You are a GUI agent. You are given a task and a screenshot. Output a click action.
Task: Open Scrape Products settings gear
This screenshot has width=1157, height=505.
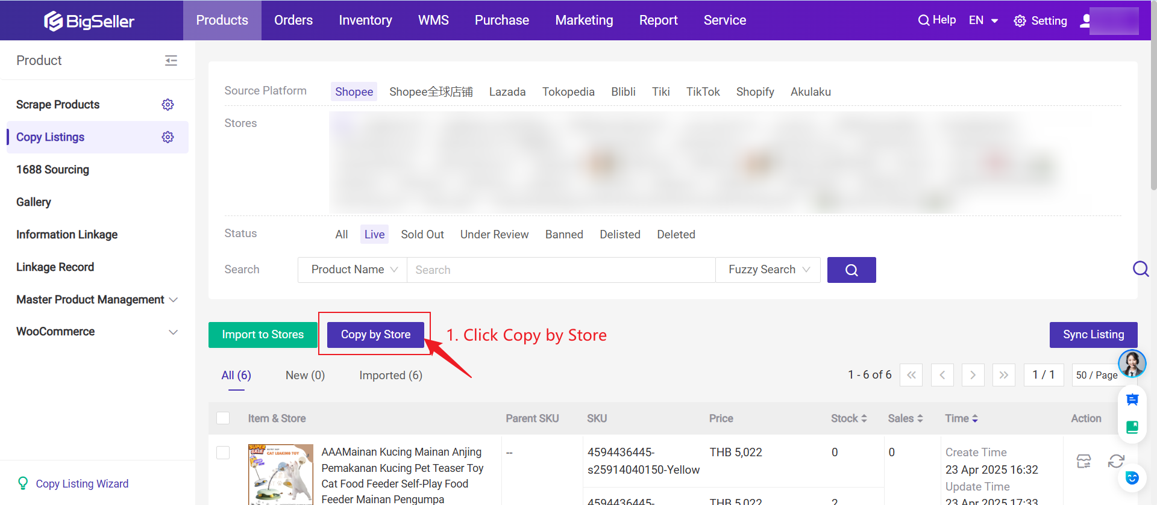pos(168,105)
